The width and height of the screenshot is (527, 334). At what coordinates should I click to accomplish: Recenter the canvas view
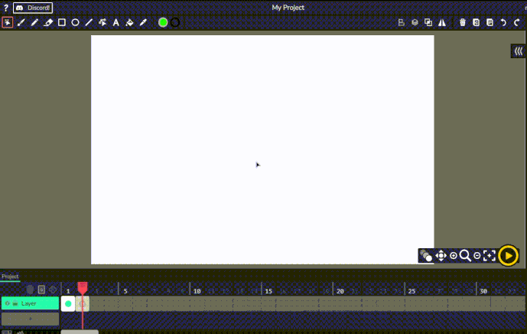(490, 256)
